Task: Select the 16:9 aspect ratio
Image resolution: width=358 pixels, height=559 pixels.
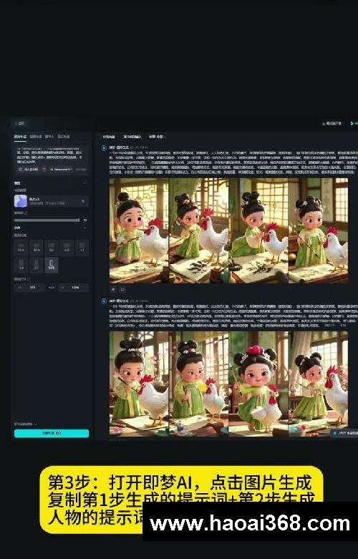Action: (x=37, y=247)
